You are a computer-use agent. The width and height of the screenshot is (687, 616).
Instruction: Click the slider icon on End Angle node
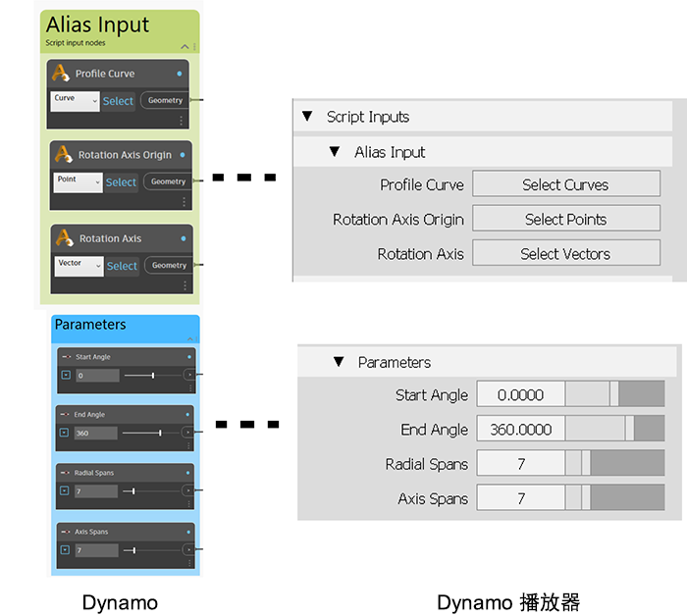(x=65, y=414)
